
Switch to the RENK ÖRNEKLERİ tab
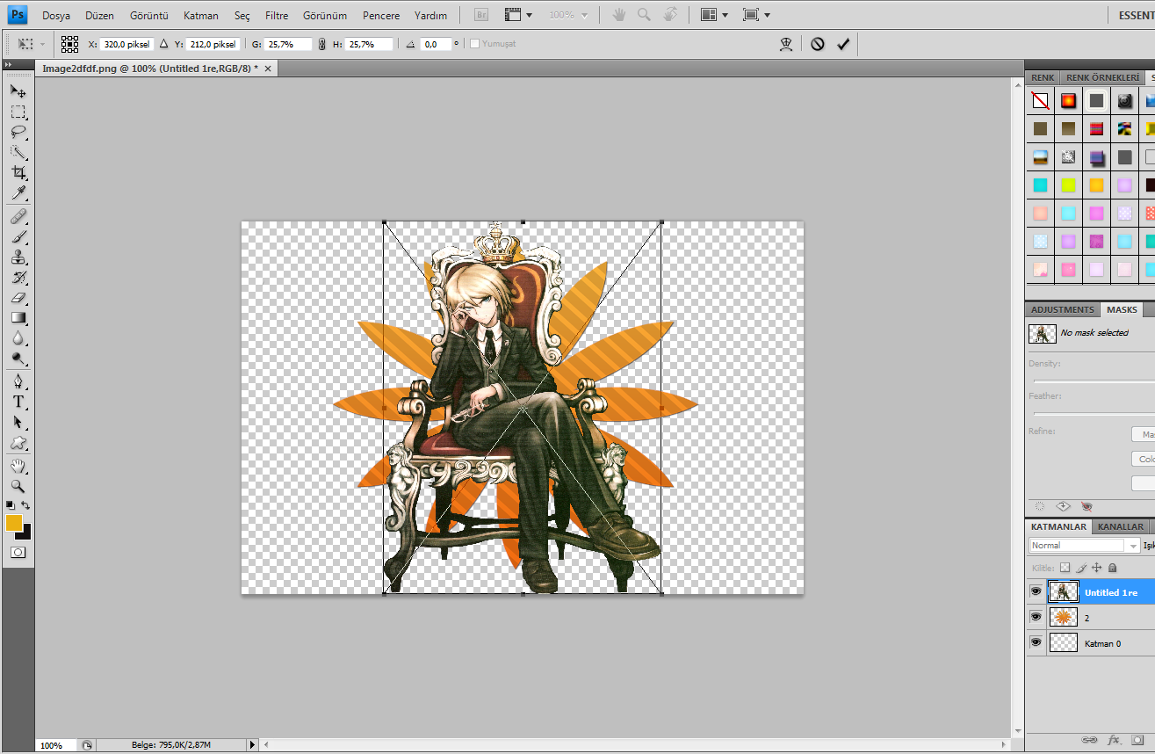click(1102, 77)
